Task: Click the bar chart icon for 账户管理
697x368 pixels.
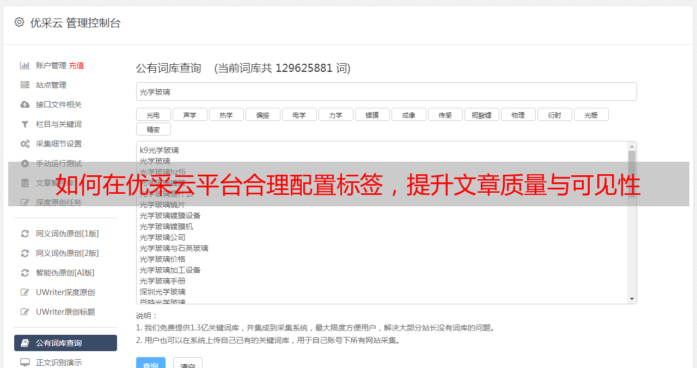Action: [25, 65]
